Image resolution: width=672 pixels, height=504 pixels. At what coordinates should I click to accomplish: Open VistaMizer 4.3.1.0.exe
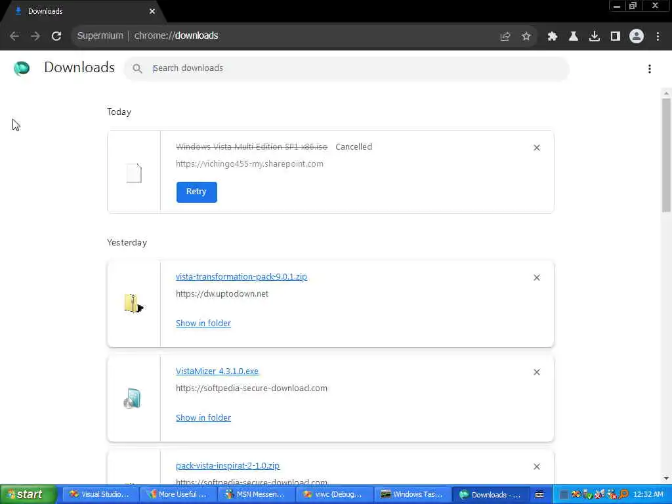click(x=217, y=371)
